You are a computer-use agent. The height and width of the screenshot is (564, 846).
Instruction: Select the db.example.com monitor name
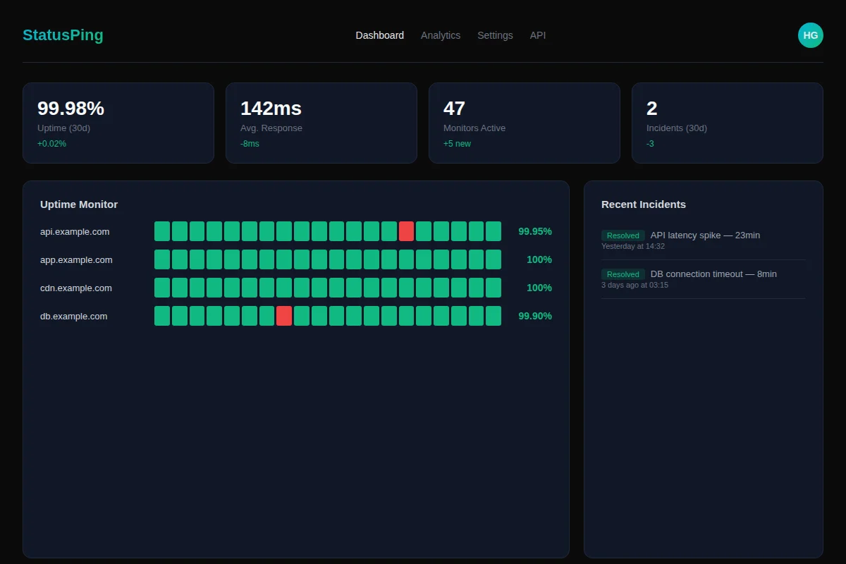[x=73, y=316]
